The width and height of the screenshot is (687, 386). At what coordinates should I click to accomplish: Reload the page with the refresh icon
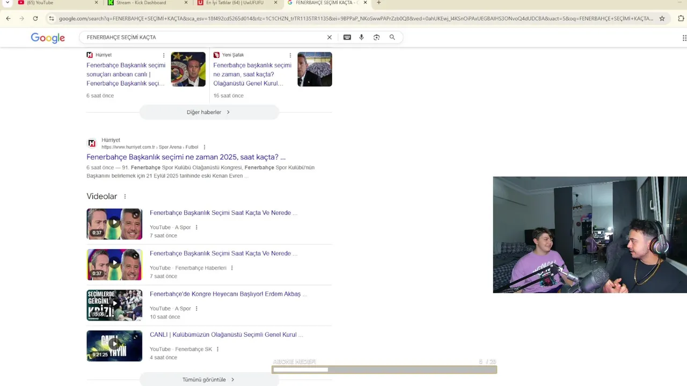point(35,18)
